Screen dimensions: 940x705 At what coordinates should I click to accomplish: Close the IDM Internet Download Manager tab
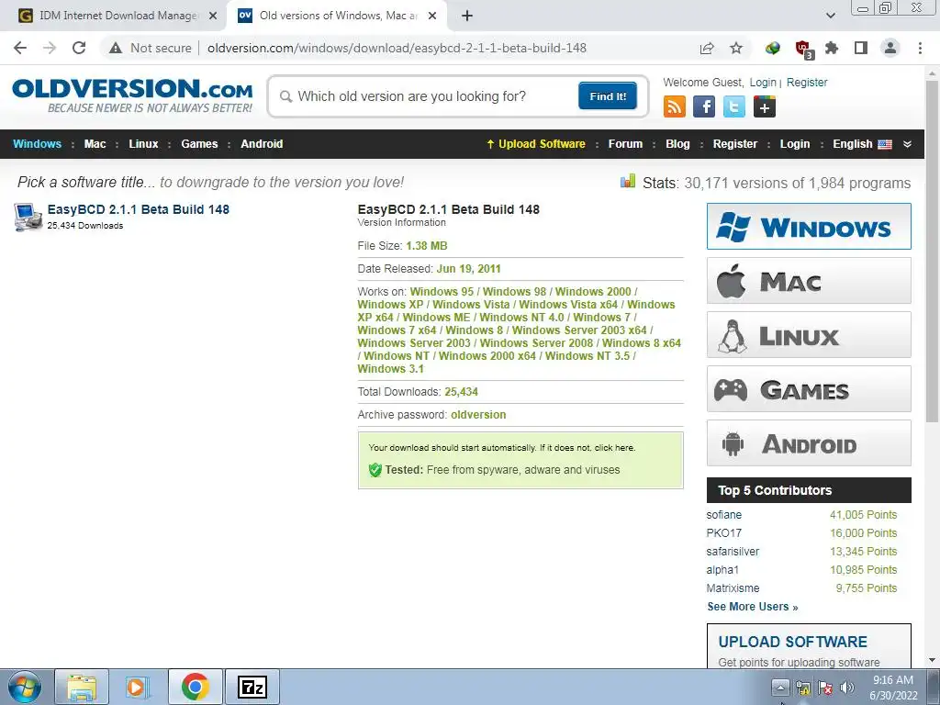click(213, 16)
